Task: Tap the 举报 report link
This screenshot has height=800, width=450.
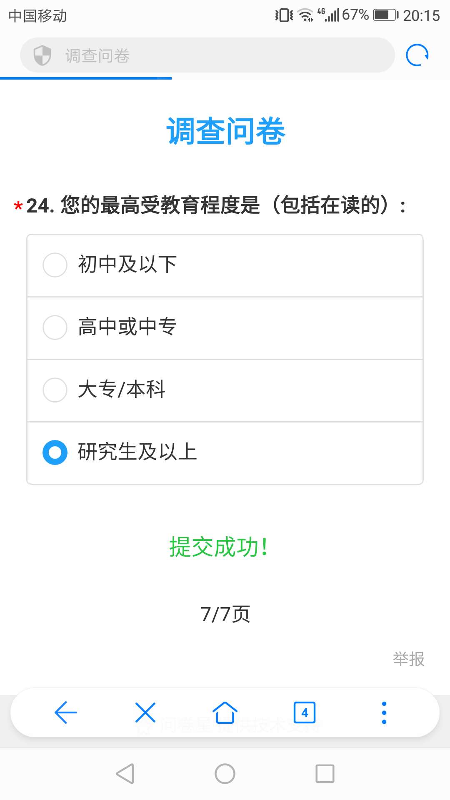Action: [408, 659]
